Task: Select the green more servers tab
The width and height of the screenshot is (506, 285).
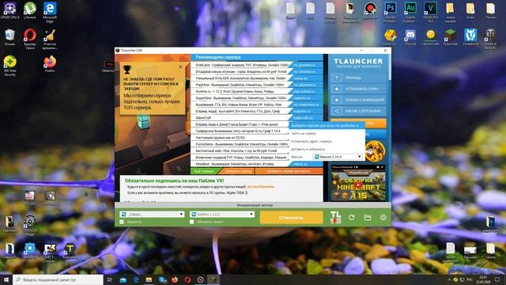Action: (x=204, y=171)
